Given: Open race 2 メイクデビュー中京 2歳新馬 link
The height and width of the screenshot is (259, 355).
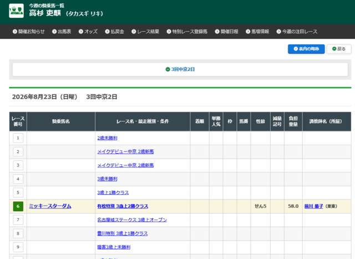Looking at the screenshot, I should pyautogui.click(x=125, y=152).
